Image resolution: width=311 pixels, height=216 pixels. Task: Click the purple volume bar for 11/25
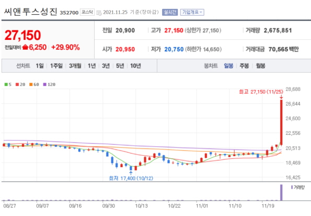coord(281,192)
